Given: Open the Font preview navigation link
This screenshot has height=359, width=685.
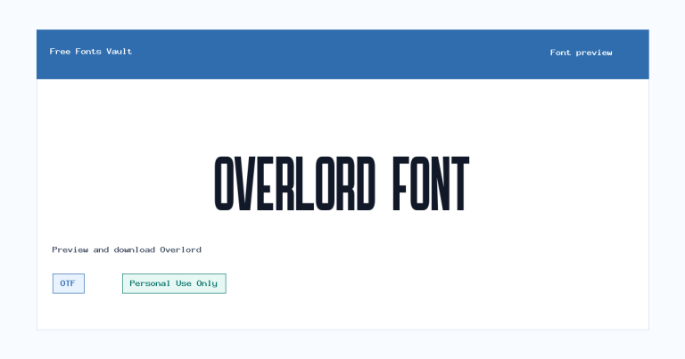Looking at the screenshot, I should click(x=581, y=53).
